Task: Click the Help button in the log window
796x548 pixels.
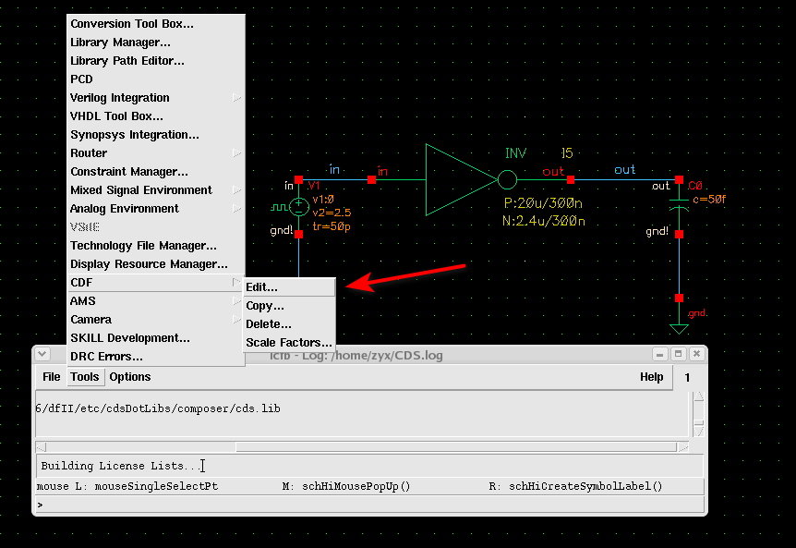Action: pyautogui.click(x=652, y=376)
